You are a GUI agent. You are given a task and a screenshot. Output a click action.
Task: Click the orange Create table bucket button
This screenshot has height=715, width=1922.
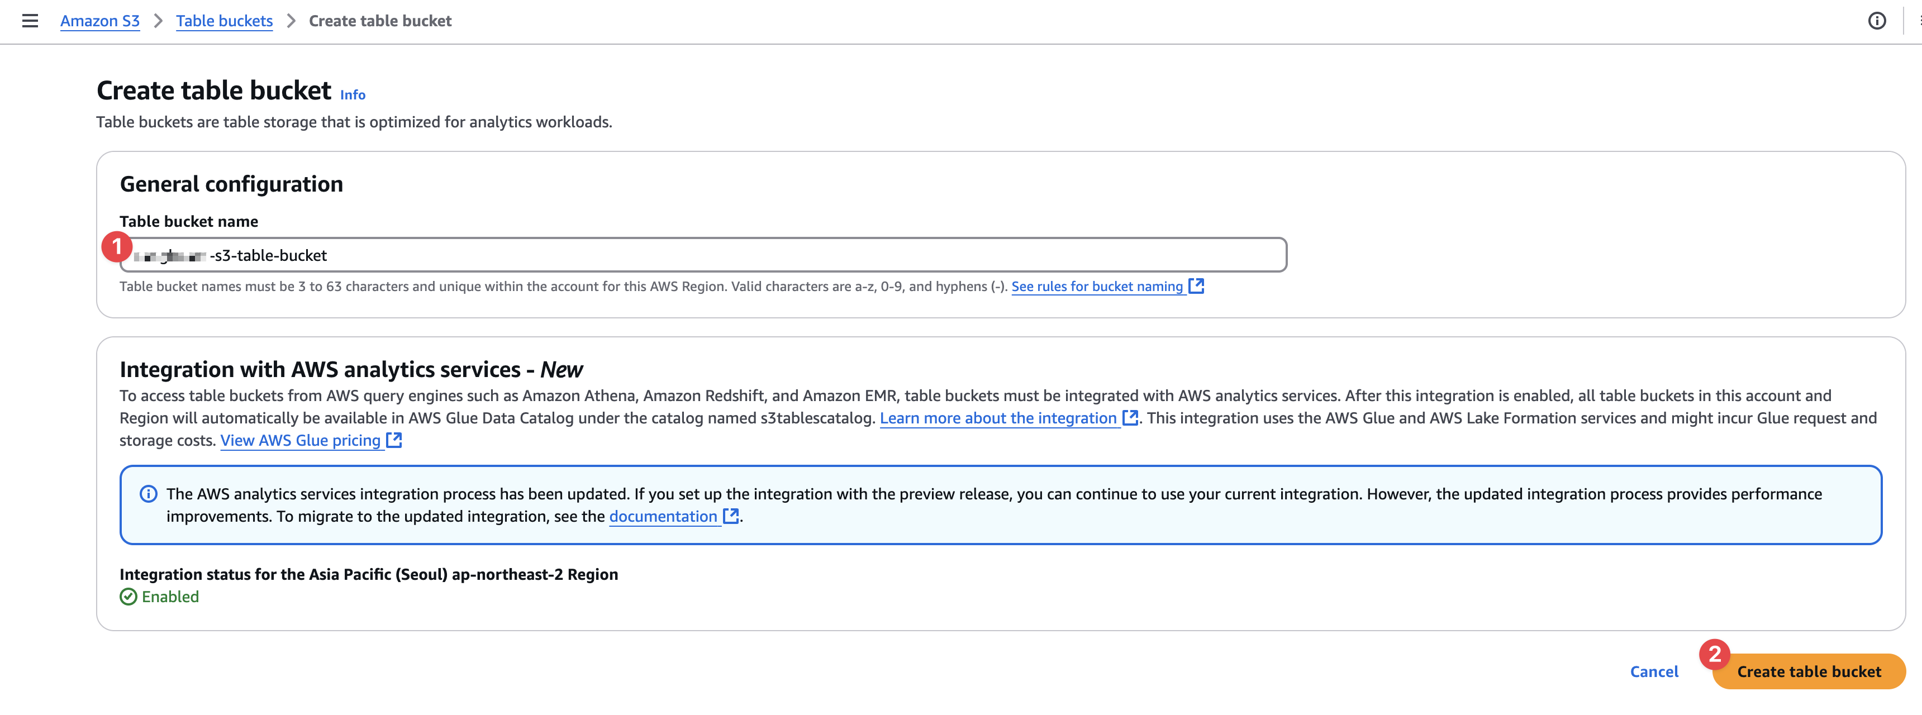coord(1808,672)
